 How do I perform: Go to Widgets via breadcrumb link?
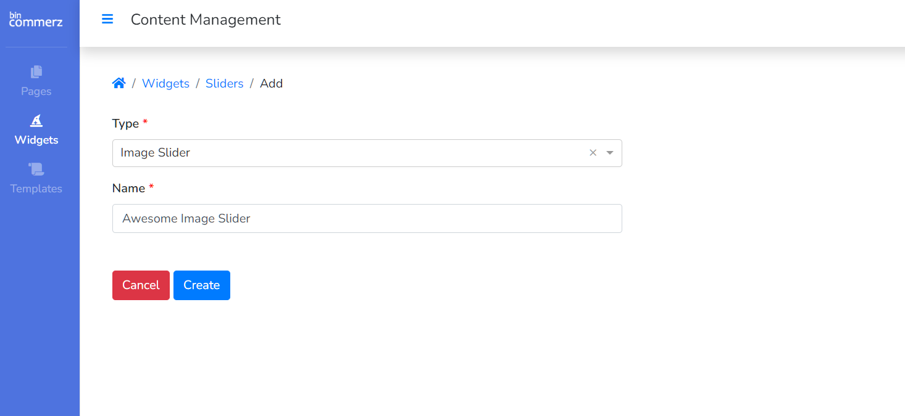(x=165, y=83)
